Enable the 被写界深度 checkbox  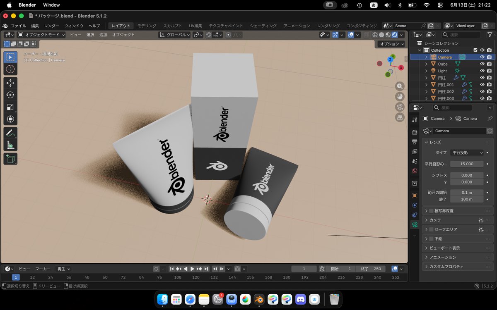[x=431, y=211]
